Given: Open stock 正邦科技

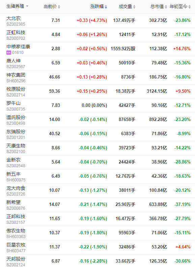Looking at the screenshot, I should pyautogui.click(x=16, y=217).
